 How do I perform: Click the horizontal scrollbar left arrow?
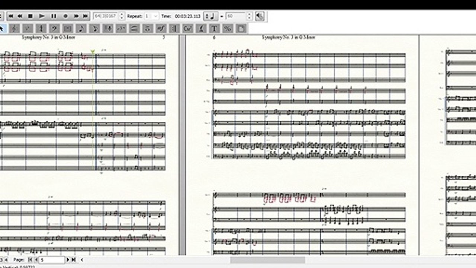pos(82,259)
